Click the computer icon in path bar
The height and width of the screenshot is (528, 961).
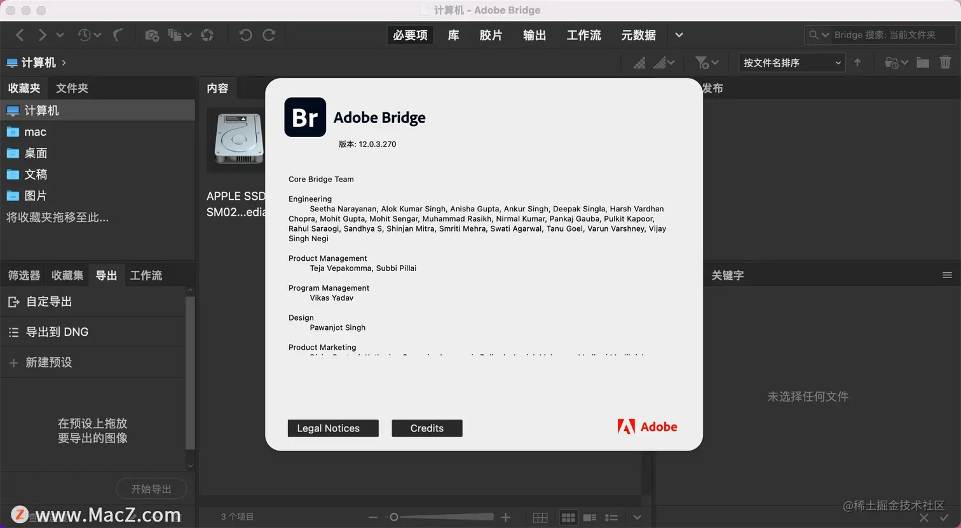pos(12,62)
